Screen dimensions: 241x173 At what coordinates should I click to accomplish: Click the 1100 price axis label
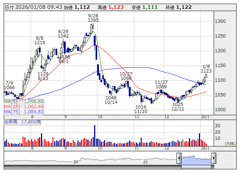pos(220,80)
